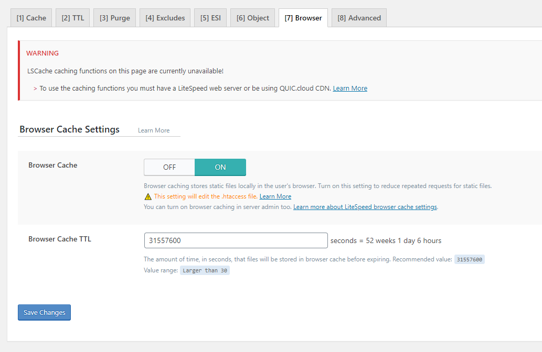542x352 pixels.
Task: Click the 'seconds = 52 weeks 1 day 6 hours' text
Action: (x=386, y=240)
